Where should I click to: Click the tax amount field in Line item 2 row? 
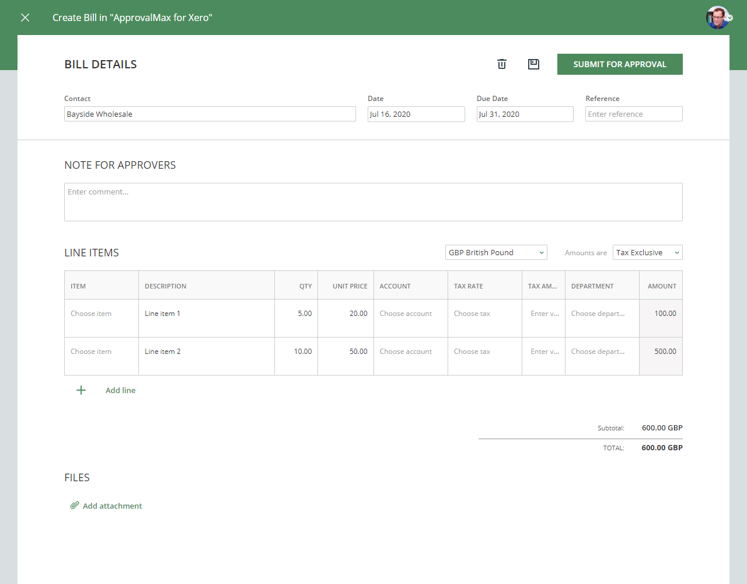point(544,356)
